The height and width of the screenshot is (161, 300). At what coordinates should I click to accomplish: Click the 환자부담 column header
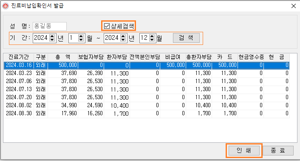[x=117, y=57]
